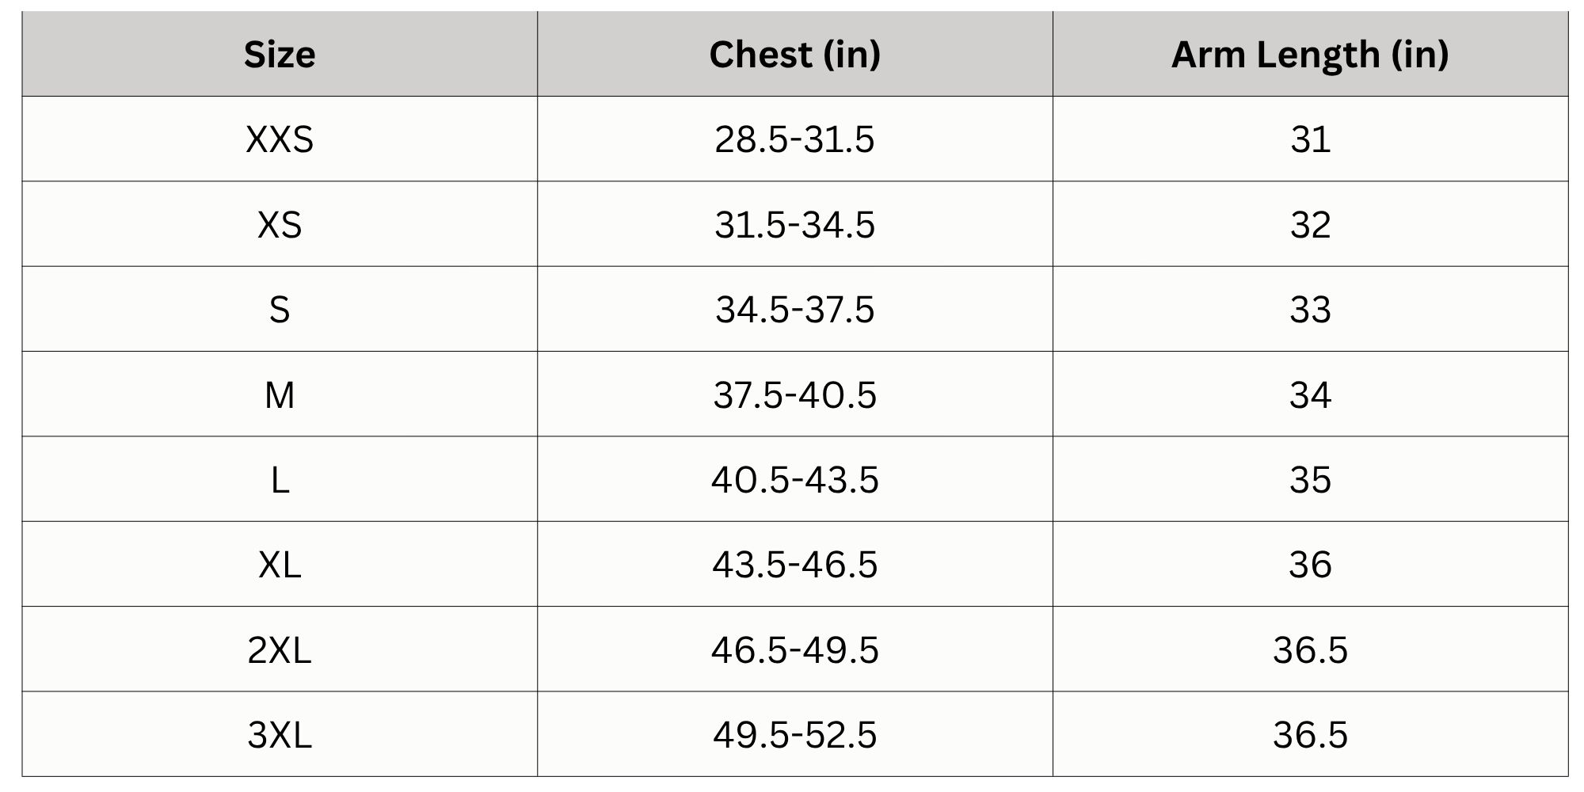Image resolution: width=1584 pixels, height=792 pixels.
Task: Click chest value 43.5-46.5
Action: click(x=794, y=565)
